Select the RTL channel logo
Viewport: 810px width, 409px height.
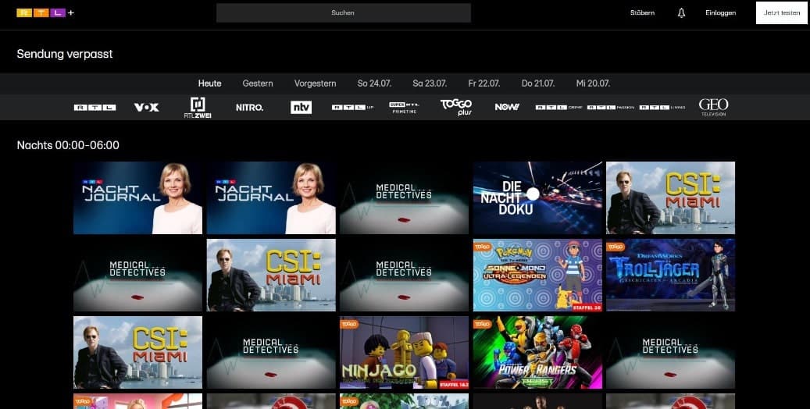(95, 108)
